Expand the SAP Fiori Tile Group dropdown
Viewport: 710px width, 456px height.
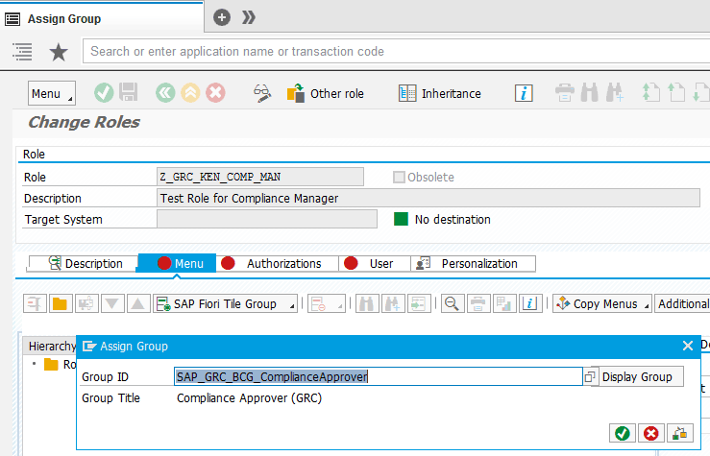click(x=226, y=304)
